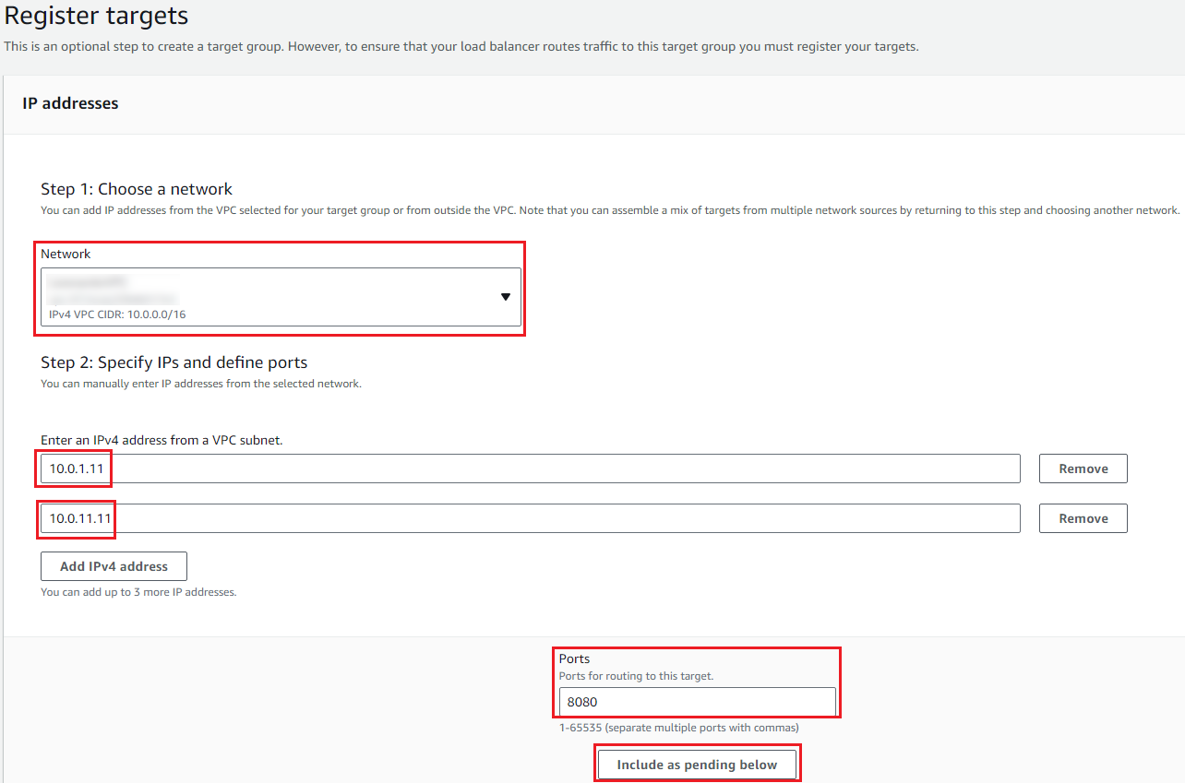The width and height of the screenshot is (1185, 783).
Task: Click the IP addresses section header
Action: pyautogui.click(x=70, y=103)
